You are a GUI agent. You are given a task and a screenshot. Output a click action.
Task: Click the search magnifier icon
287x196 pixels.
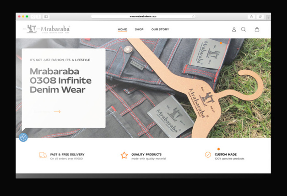point(243,29)
